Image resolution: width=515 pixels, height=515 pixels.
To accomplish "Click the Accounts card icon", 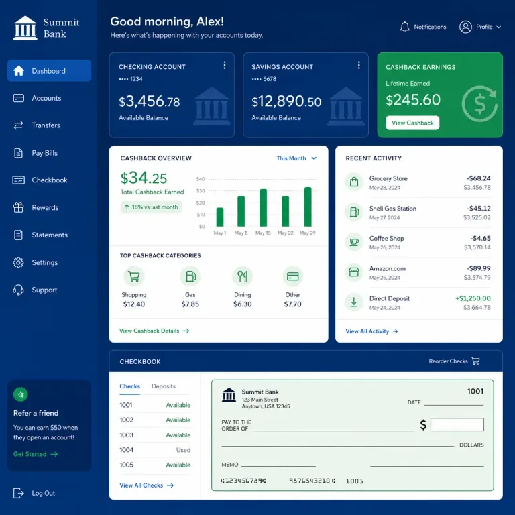I will tap(18, 98).
